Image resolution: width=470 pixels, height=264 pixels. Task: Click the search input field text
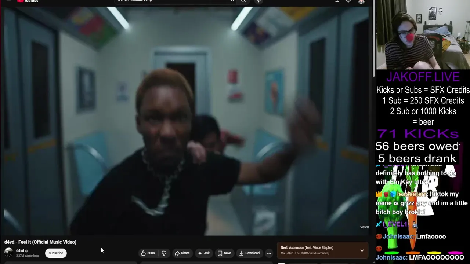click(x=134, y=1)
